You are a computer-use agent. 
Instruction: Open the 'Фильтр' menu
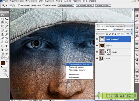pos(59,1)
